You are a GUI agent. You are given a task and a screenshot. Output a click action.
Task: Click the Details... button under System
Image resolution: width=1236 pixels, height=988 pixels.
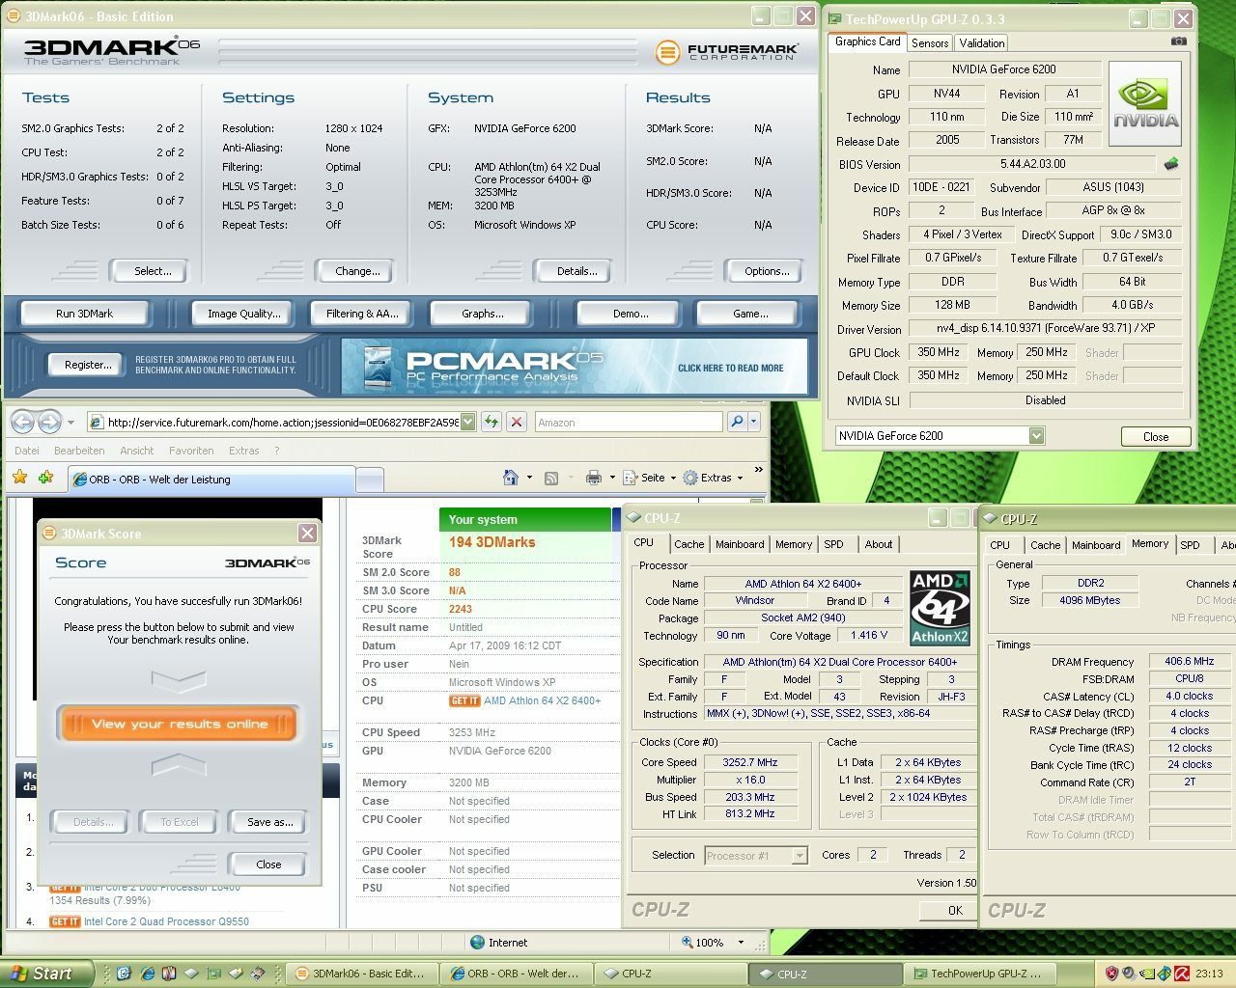tap(574, 271)
